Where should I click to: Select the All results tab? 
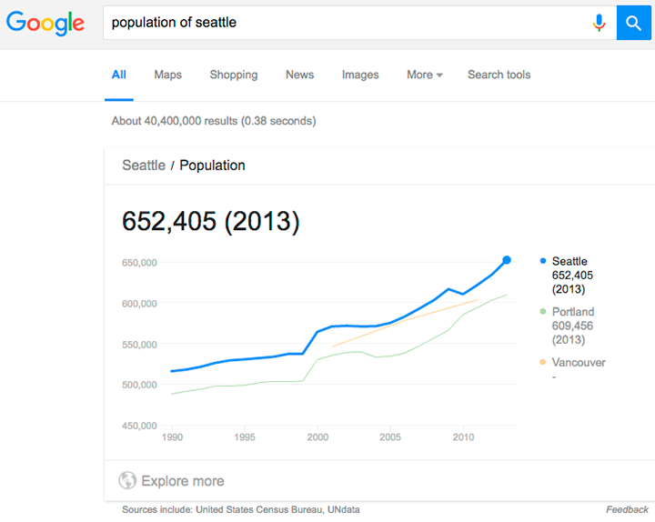(118, 75)
